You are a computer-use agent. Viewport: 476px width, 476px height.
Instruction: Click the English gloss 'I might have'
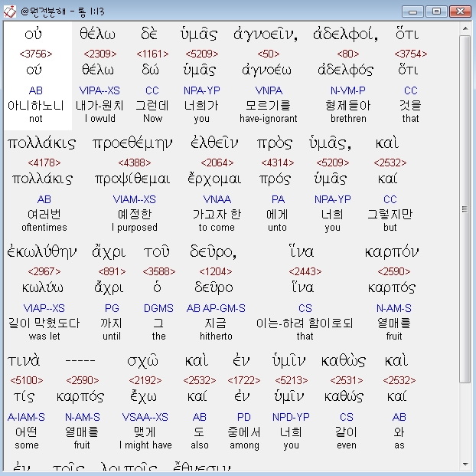[x=145, y=445]
